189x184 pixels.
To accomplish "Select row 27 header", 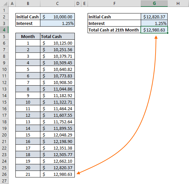I will click(x=4, y=181).
